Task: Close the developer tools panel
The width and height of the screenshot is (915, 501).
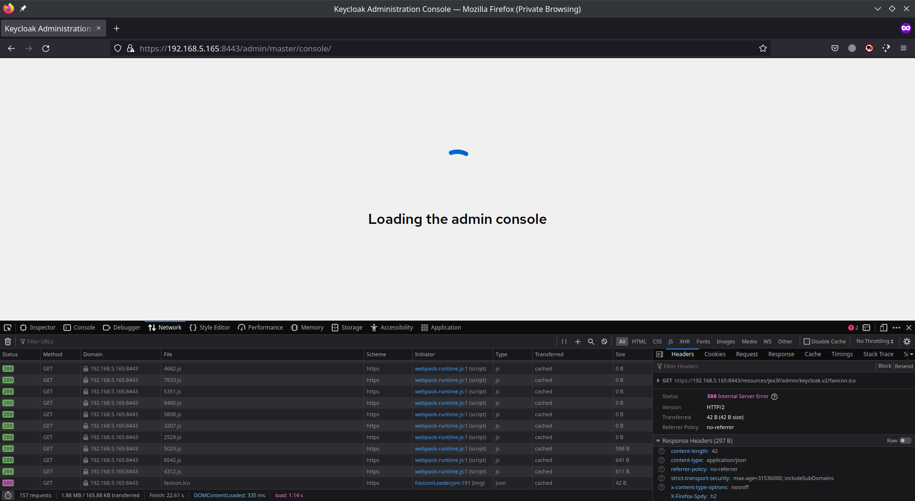Action: [x=909, y=328]
